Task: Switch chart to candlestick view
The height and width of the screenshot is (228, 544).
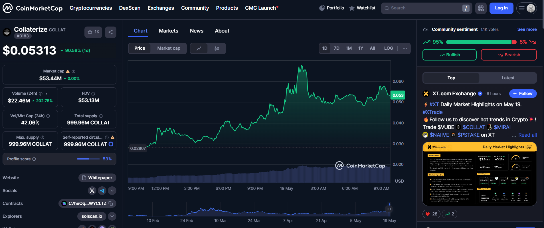Action: [x=217, y=49]
